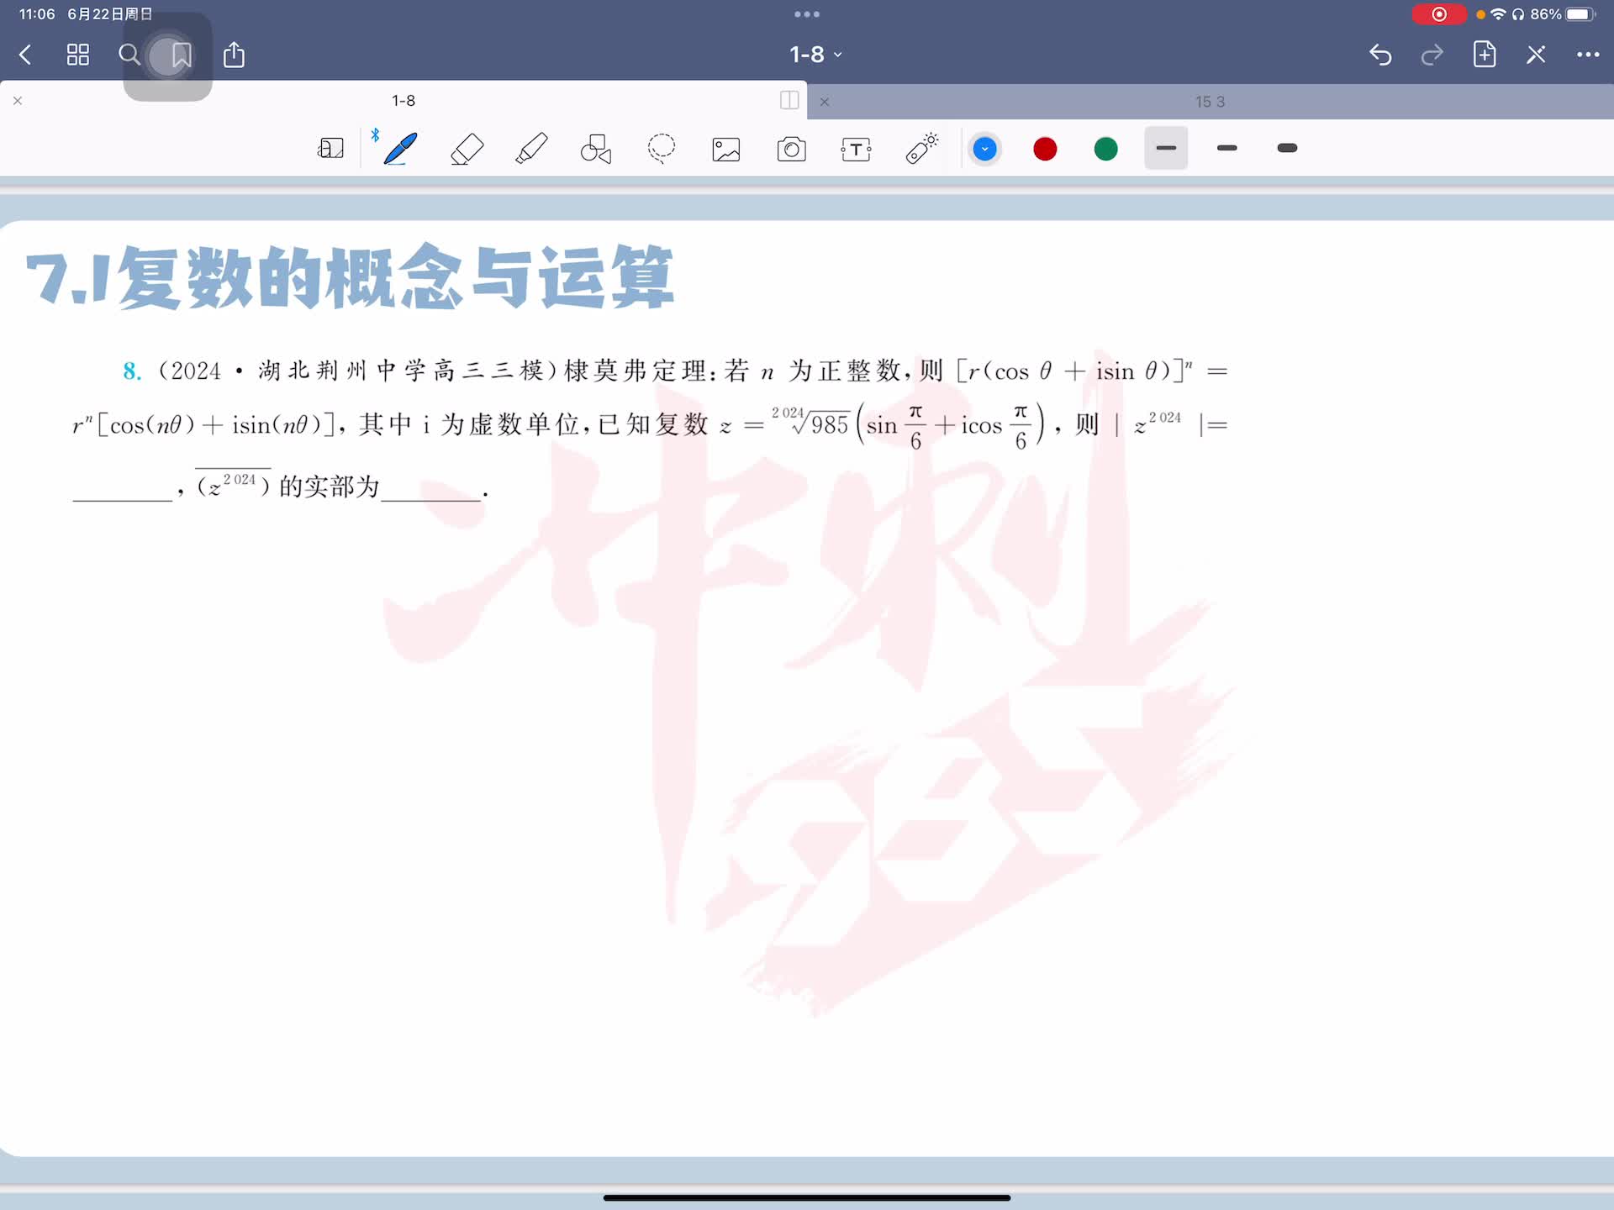Choose the red pen color
The image size is (1614, 1210).
[x=1045, y=149]
